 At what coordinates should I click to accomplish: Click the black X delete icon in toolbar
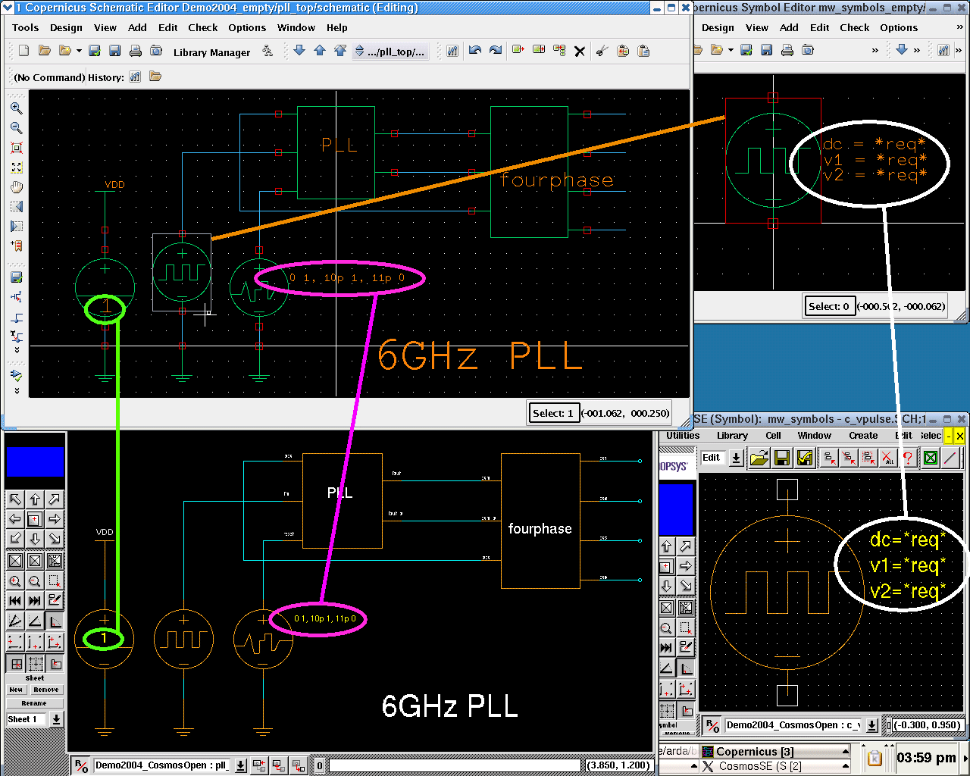580,52
